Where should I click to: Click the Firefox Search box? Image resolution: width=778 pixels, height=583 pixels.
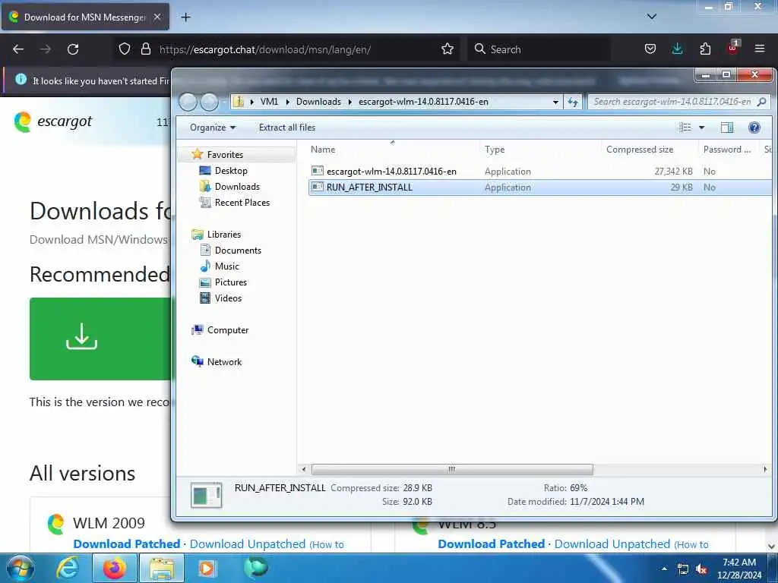[539, 49]
